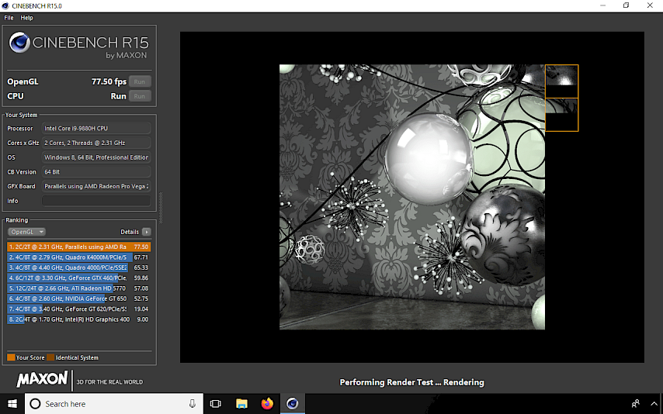Open the OpenGL ranking dropdown

pyautogui.click(x=26, y=232)
